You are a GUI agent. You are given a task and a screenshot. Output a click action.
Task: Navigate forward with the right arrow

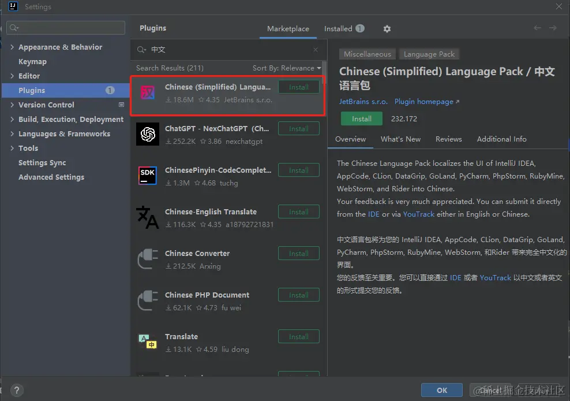553,28
